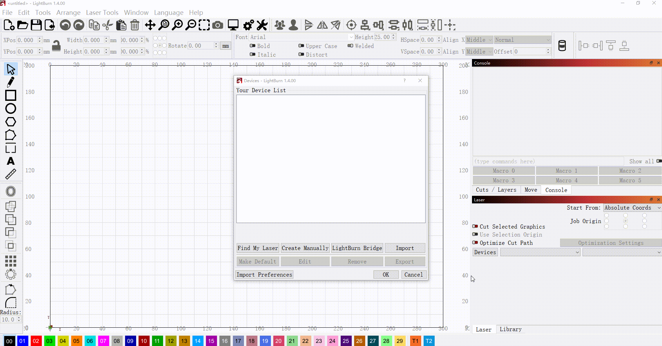Screen dimensions: 662x346
Task: Open the Start From dropdown
Action: 632,208
